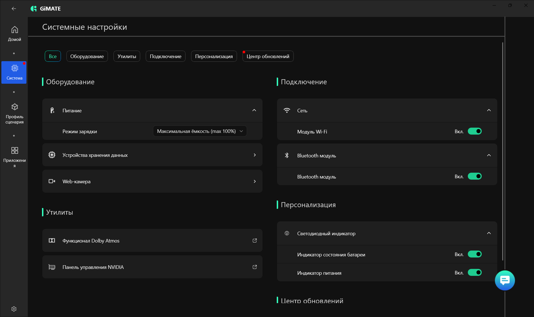Open external link for Dolby Atmos
This screenshot has height=317, width=534.
click(254, 241)
